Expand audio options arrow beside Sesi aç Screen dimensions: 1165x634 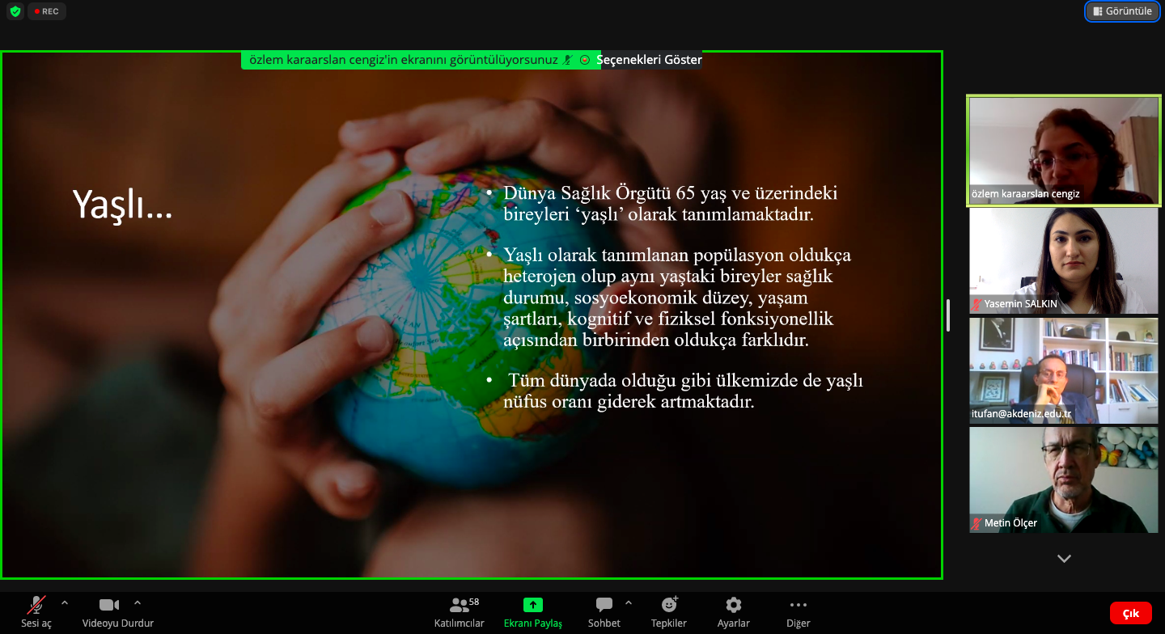(x=65, y=603)
